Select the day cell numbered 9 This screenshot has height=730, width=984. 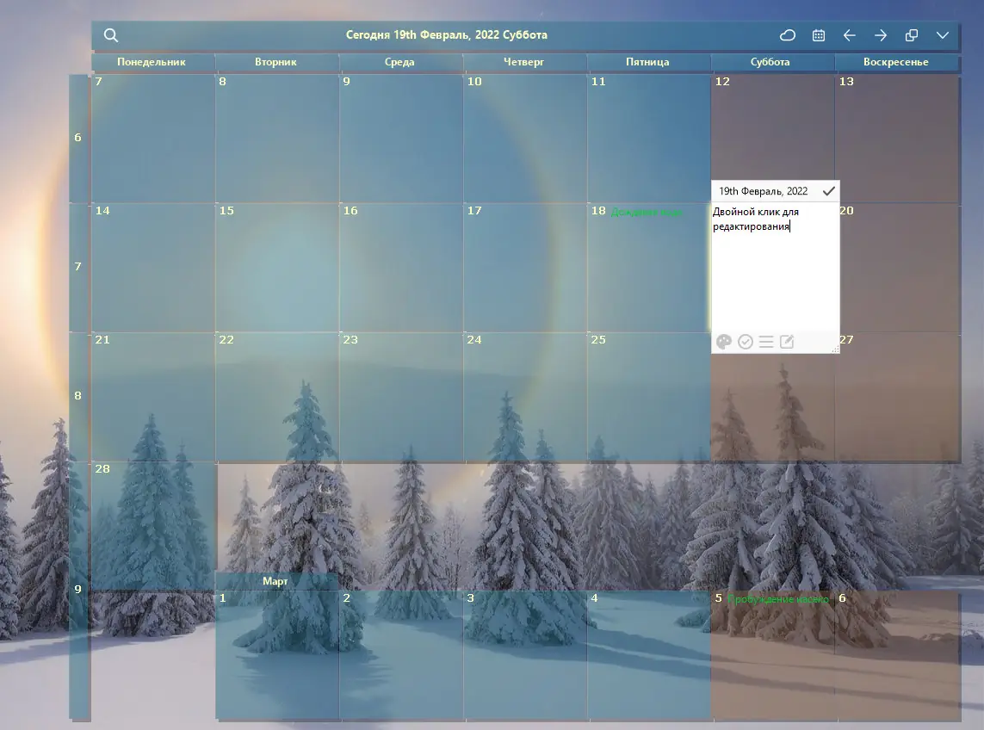(x=401, y=138)
